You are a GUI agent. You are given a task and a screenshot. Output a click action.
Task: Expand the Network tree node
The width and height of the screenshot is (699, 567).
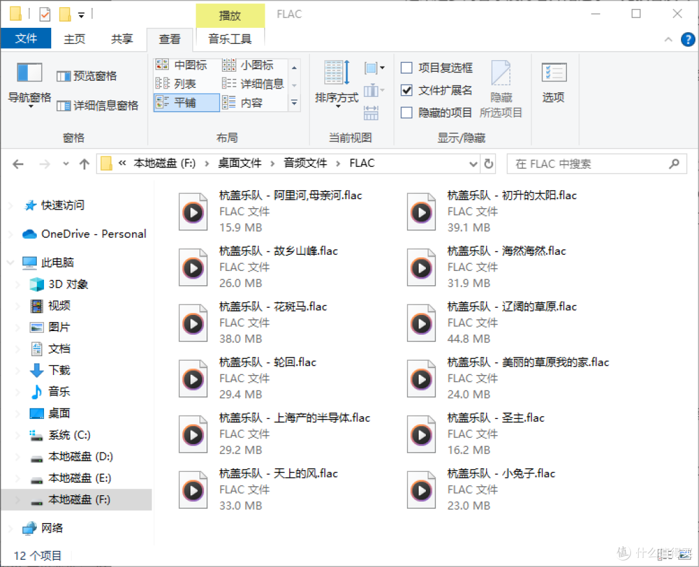[x=11, y=528]
